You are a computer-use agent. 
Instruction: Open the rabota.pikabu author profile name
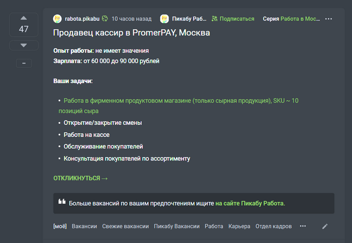(x=82, y=19)
